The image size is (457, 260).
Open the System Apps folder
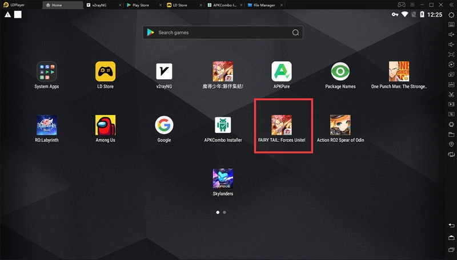tap(46, 72)
